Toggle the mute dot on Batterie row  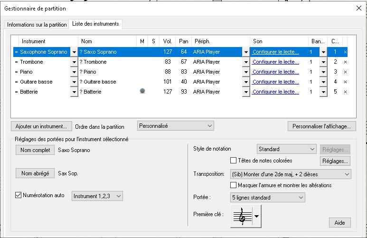coord(142,92)
